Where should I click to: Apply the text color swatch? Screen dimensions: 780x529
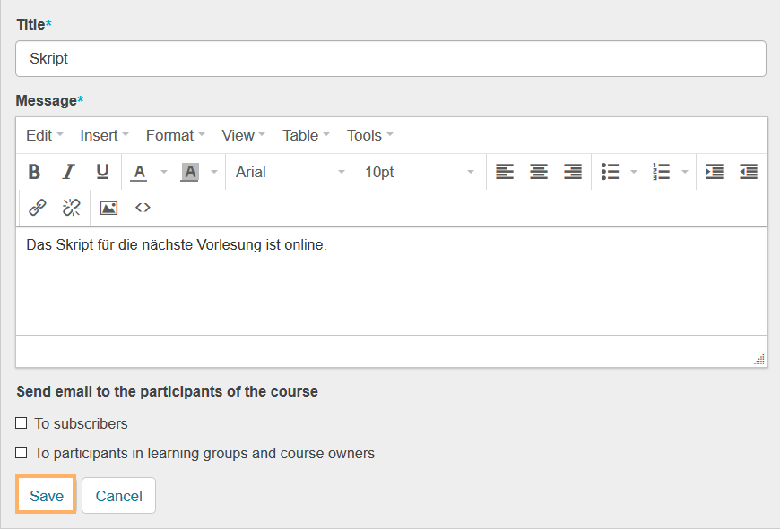(x=139, y=172)
